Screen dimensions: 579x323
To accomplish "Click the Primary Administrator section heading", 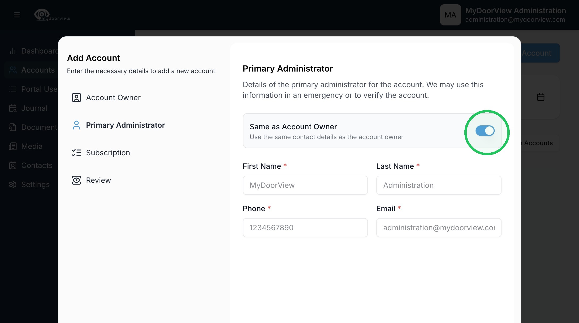I will (288, 68).
